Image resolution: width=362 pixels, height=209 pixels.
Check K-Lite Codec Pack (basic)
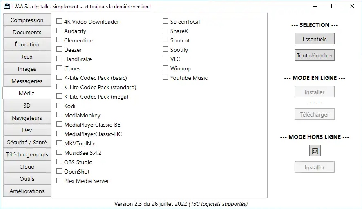pos(59,77)
